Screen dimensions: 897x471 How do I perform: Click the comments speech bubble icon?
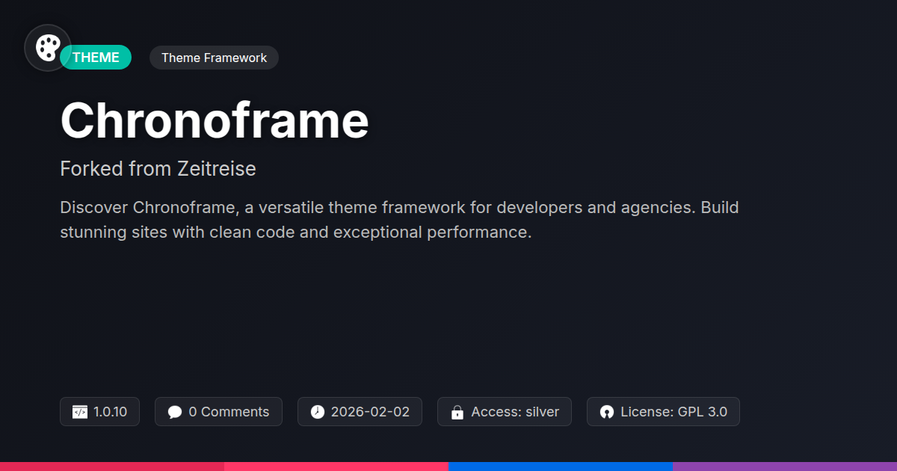tap(175, 412)
